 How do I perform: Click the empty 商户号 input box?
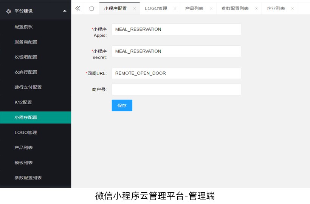click(176, 90)
